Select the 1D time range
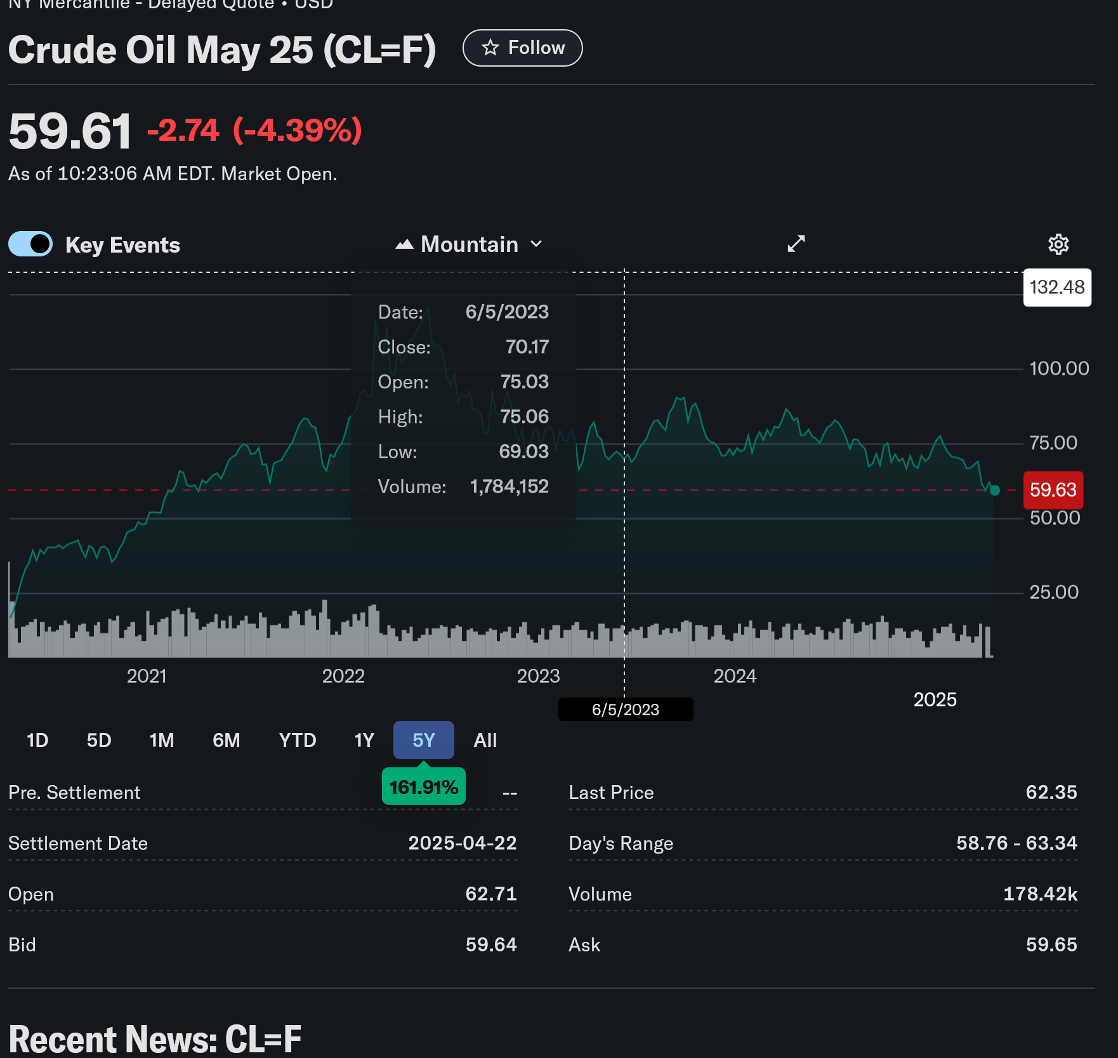 (37, 740)
